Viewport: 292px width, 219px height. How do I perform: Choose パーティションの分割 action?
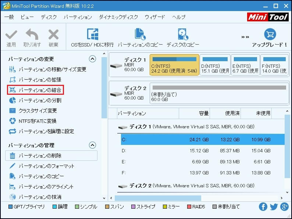(x=40, y=100)
